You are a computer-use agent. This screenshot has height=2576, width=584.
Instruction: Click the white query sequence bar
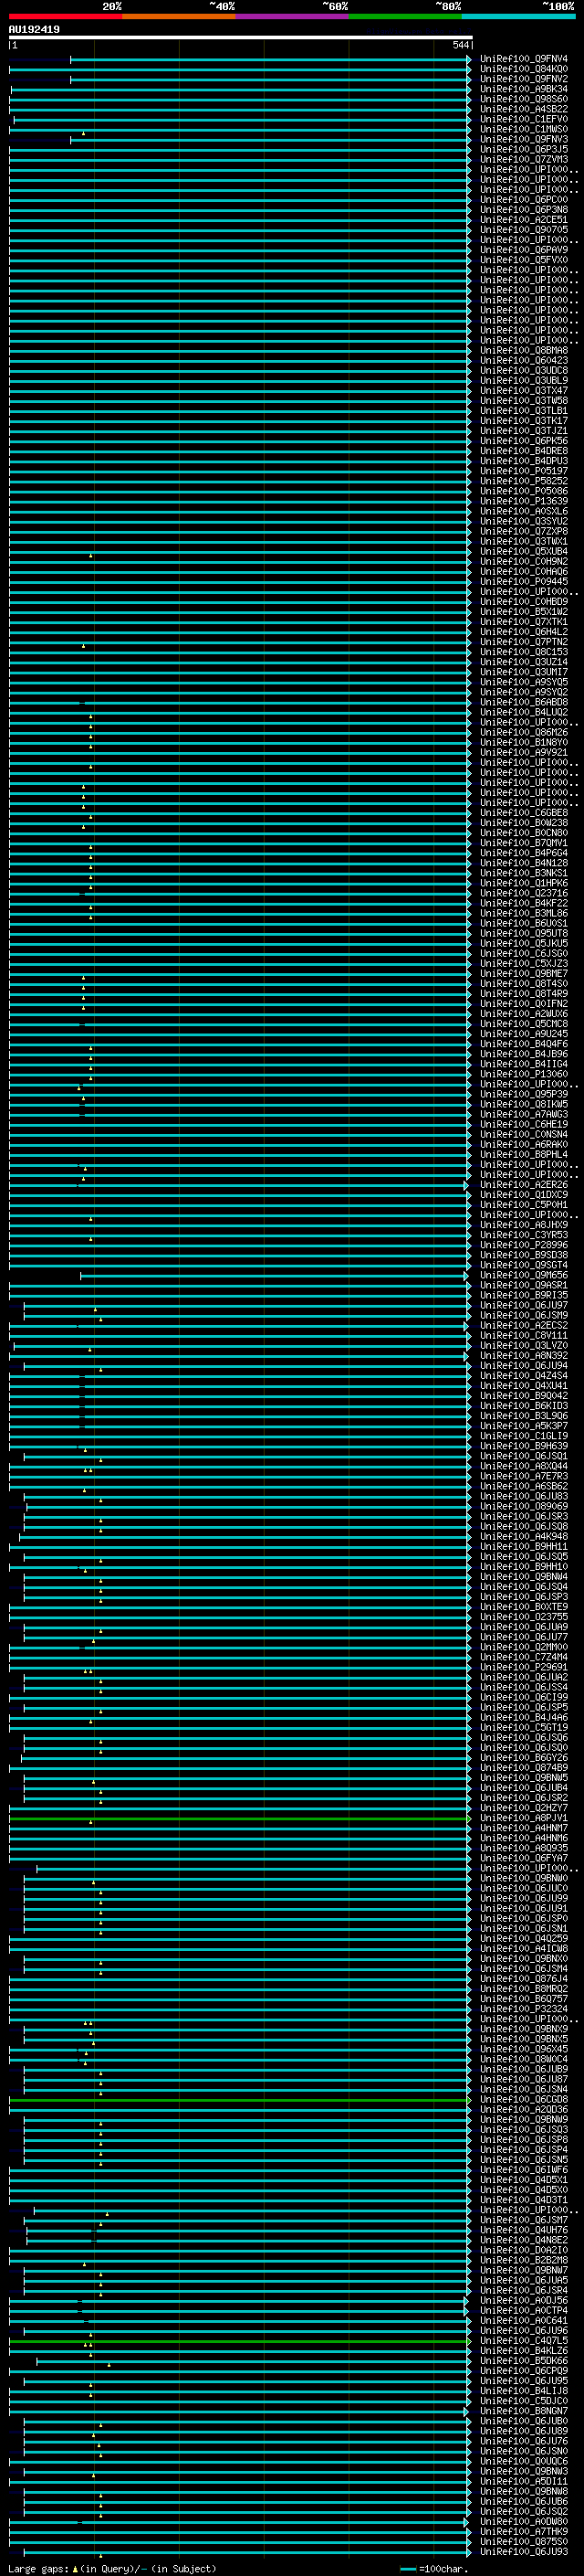click(x=241, y=37)
